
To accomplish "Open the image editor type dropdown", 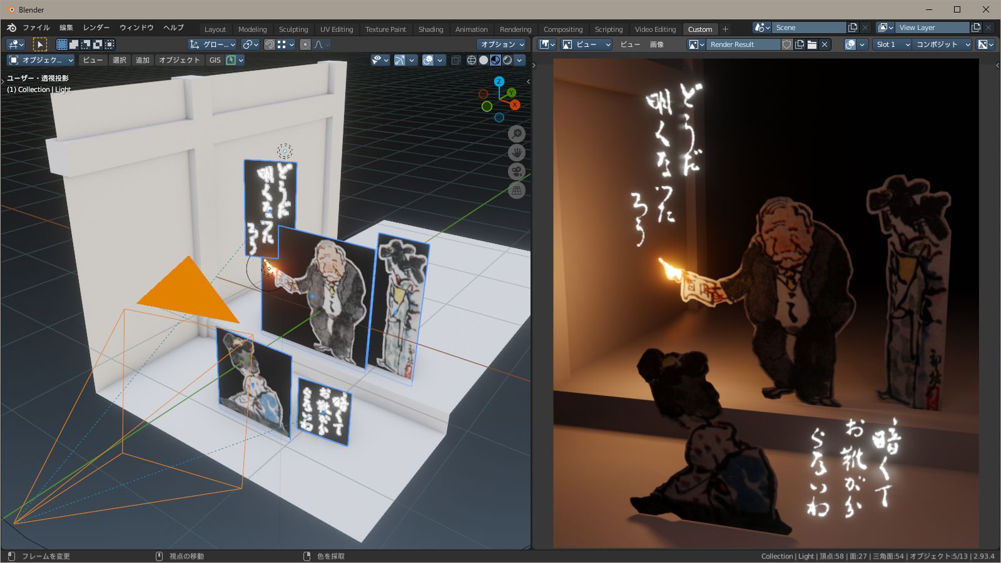I will pos(547,44).
